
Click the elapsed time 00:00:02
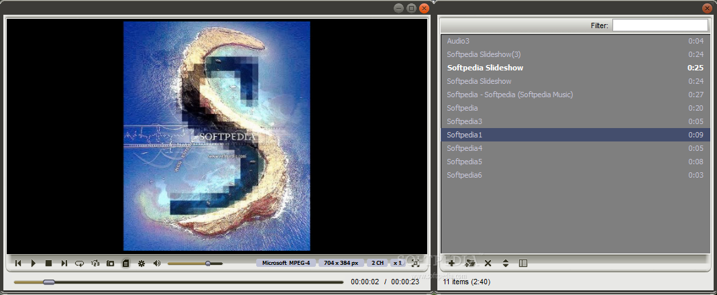pyautogui.click(x=365, y=282)
